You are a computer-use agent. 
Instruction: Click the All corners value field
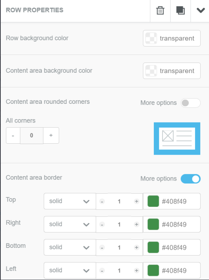(x=31, y=135)
